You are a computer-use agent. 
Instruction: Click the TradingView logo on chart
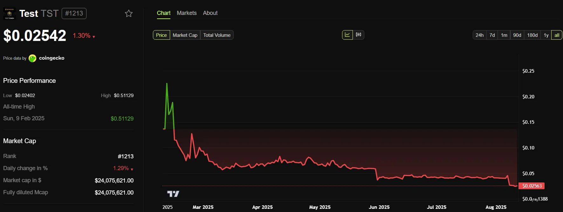173,194
